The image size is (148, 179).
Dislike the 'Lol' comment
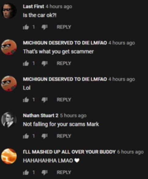(x=44, y=100)
